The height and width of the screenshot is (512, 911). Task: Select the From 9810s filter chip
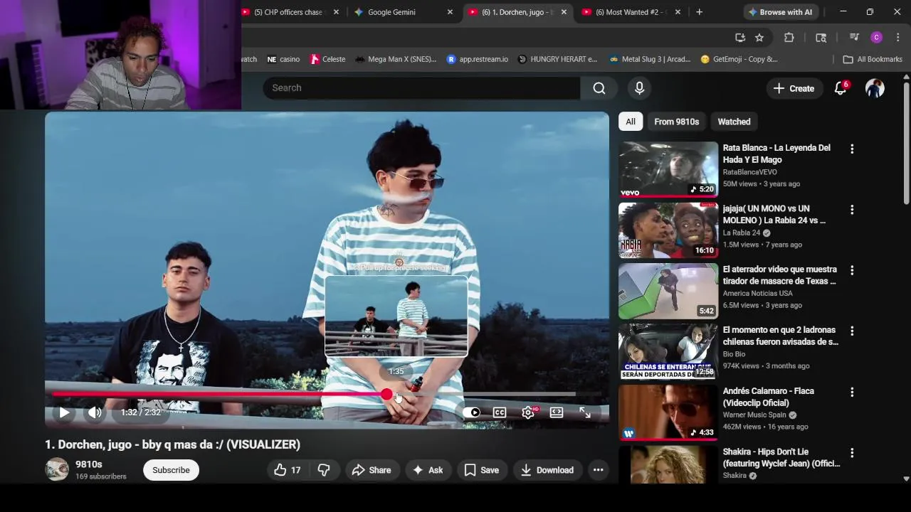pos(676,122)
